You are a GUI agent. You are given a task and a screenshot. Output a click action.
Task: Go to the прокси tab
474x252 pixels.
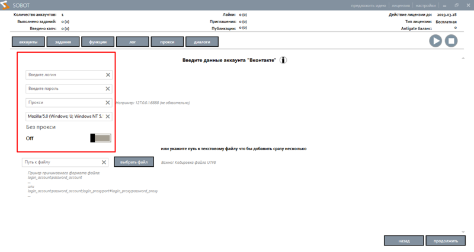166,42
